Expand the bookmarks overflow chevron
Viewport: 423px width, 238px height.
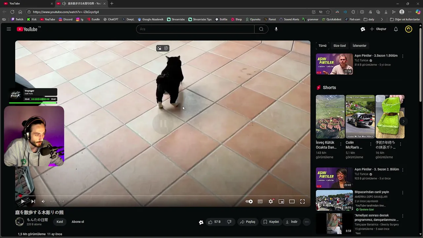pyautogui.click(x=382, y=19)
